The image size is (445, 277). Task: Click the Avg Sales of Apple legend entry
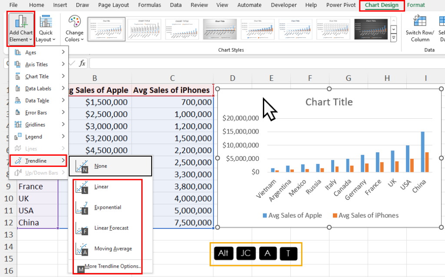[x=292, y=215]
